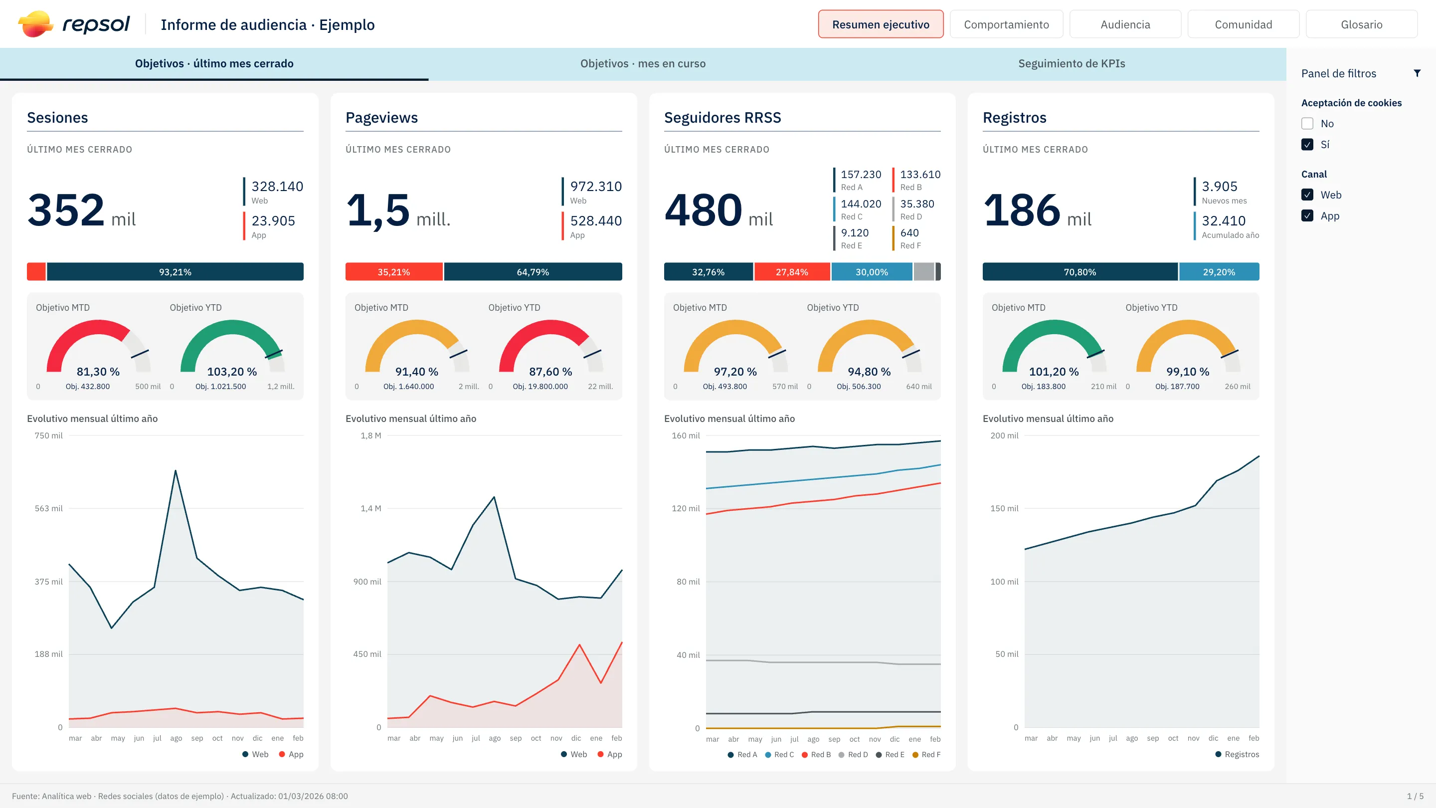The width and height of the screenshot is (1436, 808).
Task: Click the Repsol logo
Action: (74, 24)
